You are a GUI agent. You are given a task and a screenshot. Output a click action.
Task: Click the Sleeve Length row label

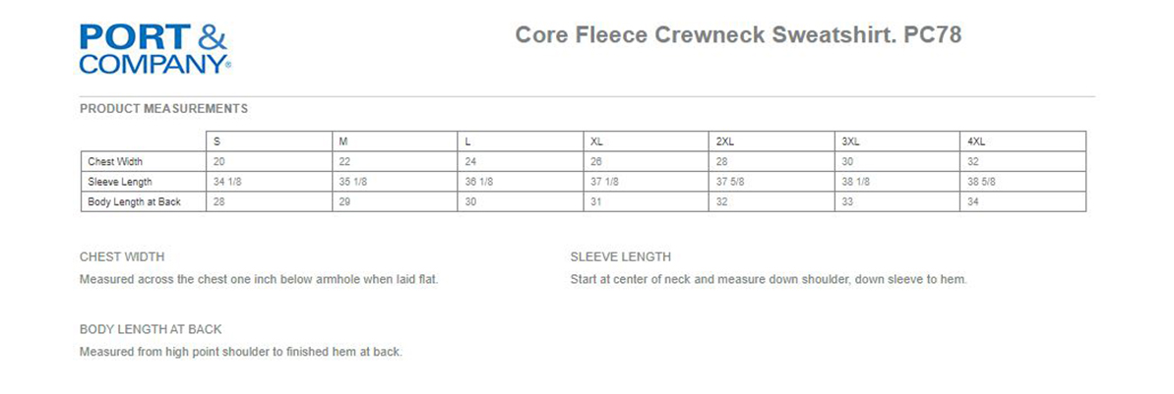tap(120, 182)
